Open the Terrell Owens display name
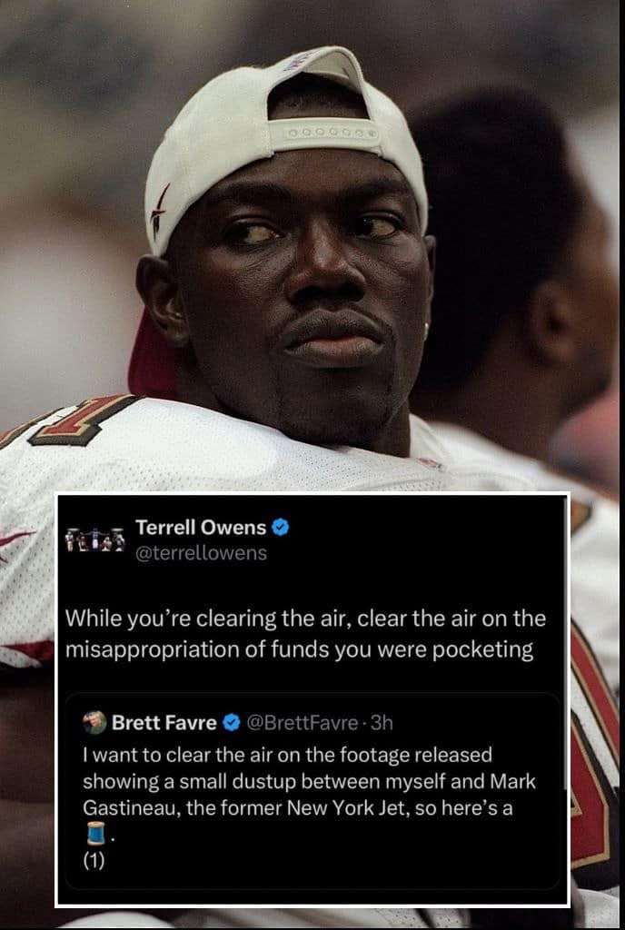625x930 pixels. pos(201,527)
